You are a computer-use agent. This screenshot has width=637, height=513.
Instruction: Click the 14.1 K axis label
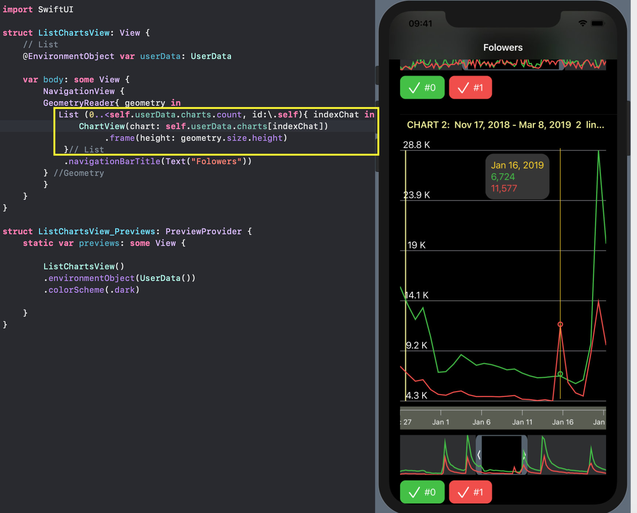417,295
